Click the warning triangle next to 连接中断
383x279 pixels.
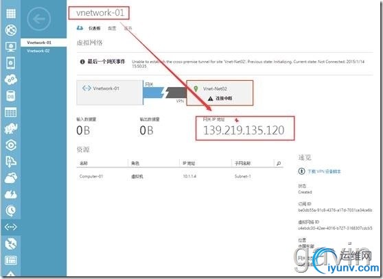coord(210,99)
